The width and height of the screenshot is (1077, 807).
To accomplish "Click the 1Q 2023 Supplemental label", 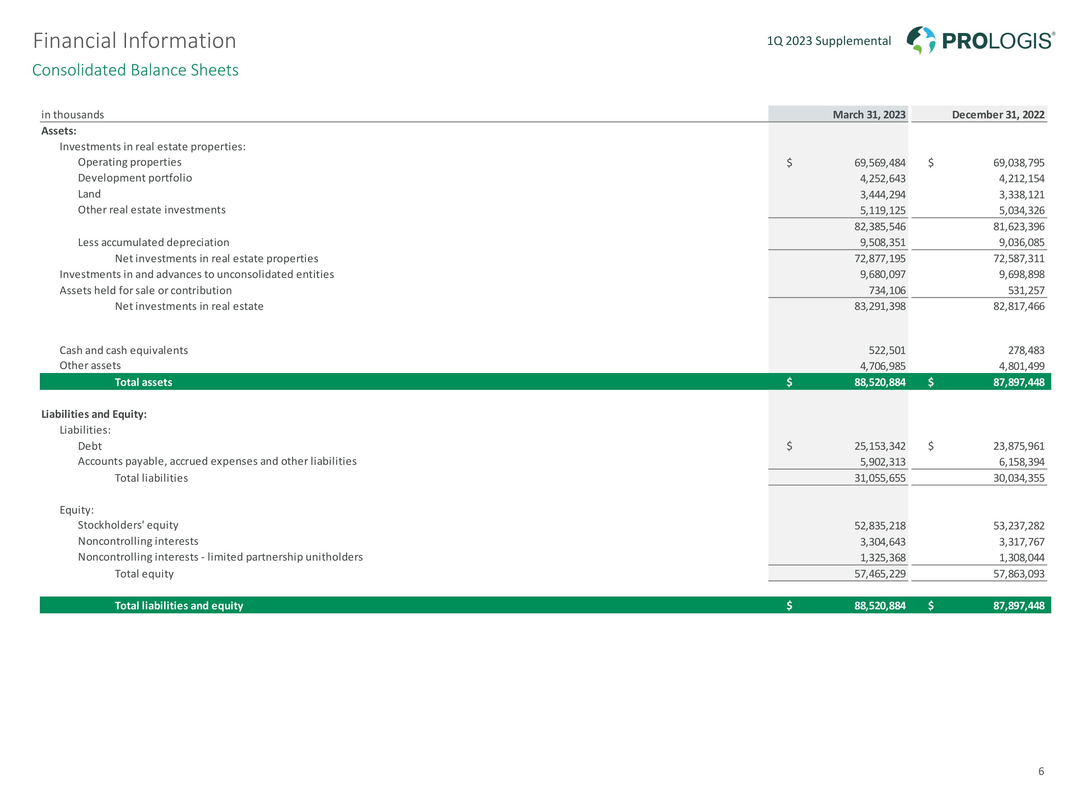I will (x=829, y=41).
